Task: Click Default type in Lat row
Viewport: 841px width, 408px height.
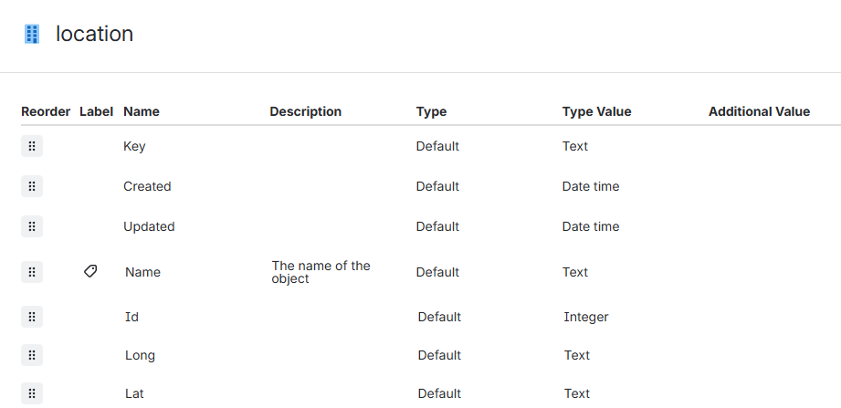Action: (439, 393)
